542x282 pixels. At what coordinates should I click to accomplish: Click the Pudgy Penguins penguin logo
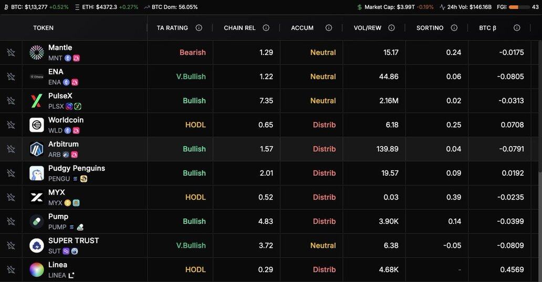(x=37, y=173)
